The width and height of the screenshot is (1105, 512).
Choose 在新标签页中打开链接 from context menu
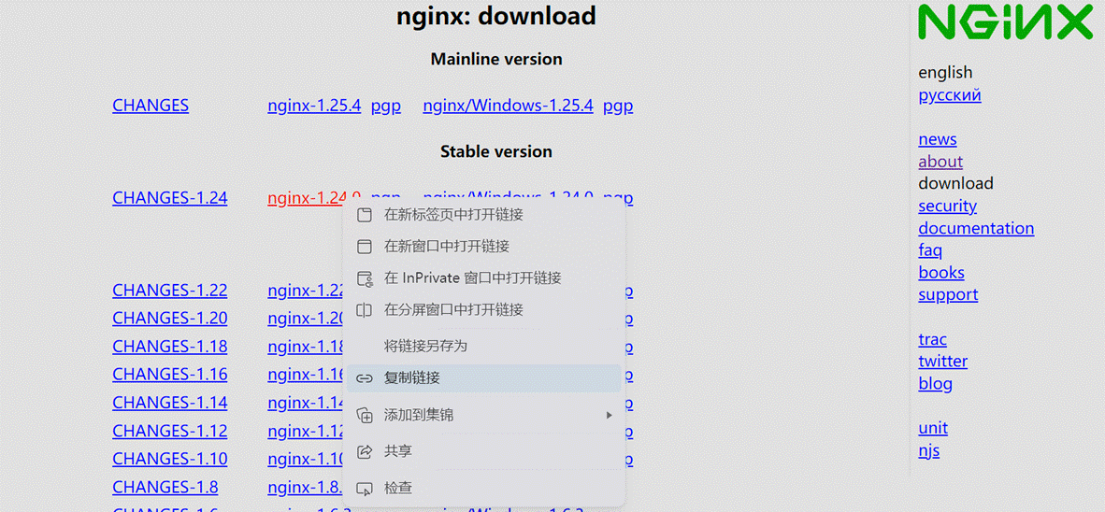pos(484,216)
